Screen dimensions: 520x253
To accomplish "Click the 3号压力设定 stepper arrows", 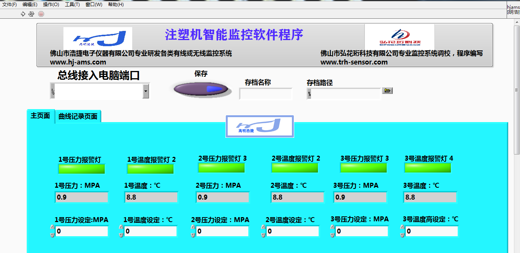I will (332, 231).
